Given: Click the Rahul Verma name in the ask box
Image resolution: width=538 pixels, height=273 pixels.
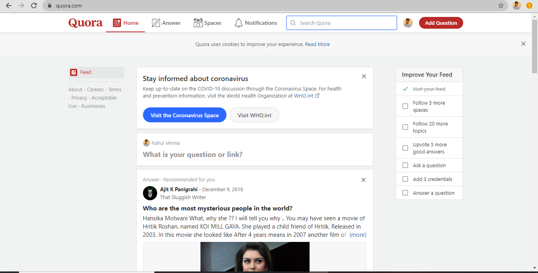Looking at the screenshot, I should click(x=166, y=143).
